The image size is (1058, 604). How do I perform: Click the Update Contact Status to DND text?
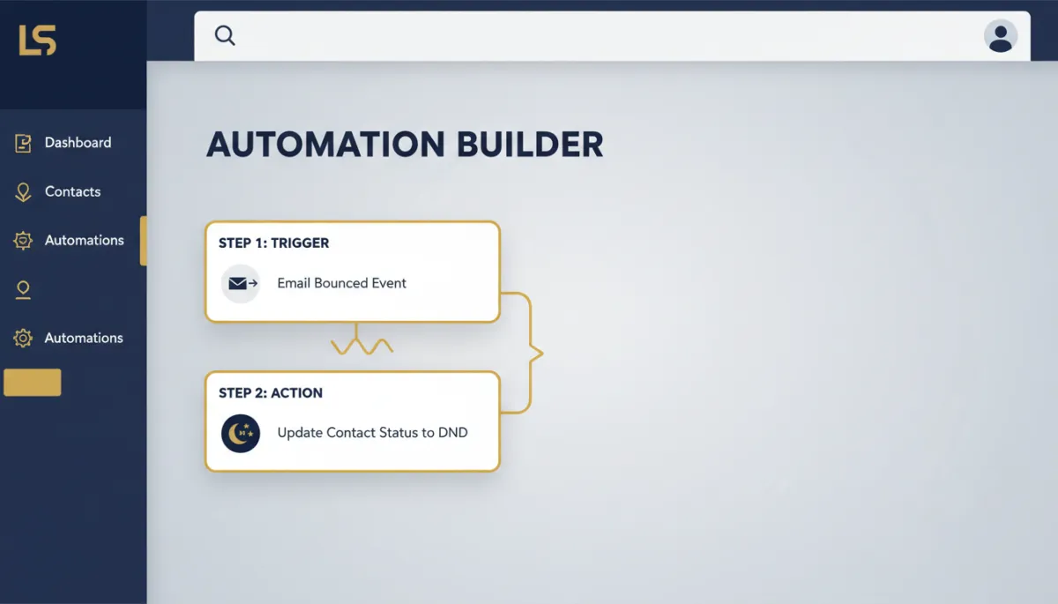tap(372, 433)
